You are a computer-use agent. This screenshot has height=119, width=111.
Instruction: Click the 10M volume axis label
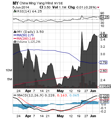(x=9, y=70)
